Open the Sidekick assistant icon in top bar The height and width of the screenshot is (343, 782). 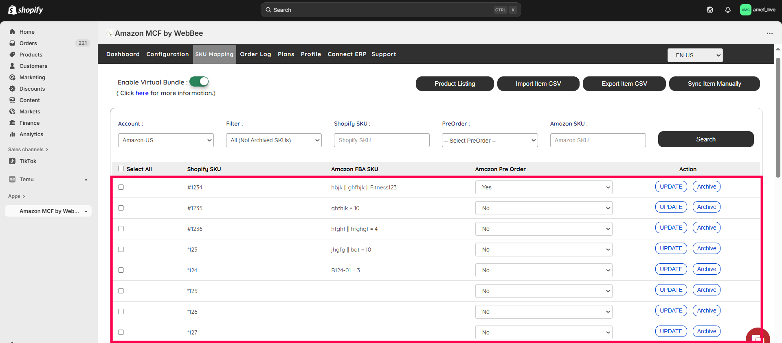click(710, 10)
